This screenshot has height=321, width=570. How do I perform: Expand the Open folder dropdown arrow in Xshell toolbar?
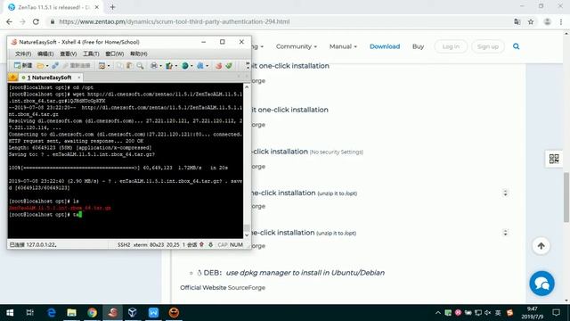[x=47, y=66]
